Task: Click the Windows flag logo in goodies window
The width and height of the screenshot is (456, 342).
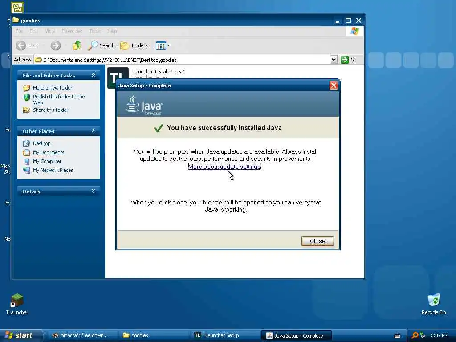Action: 354,31
